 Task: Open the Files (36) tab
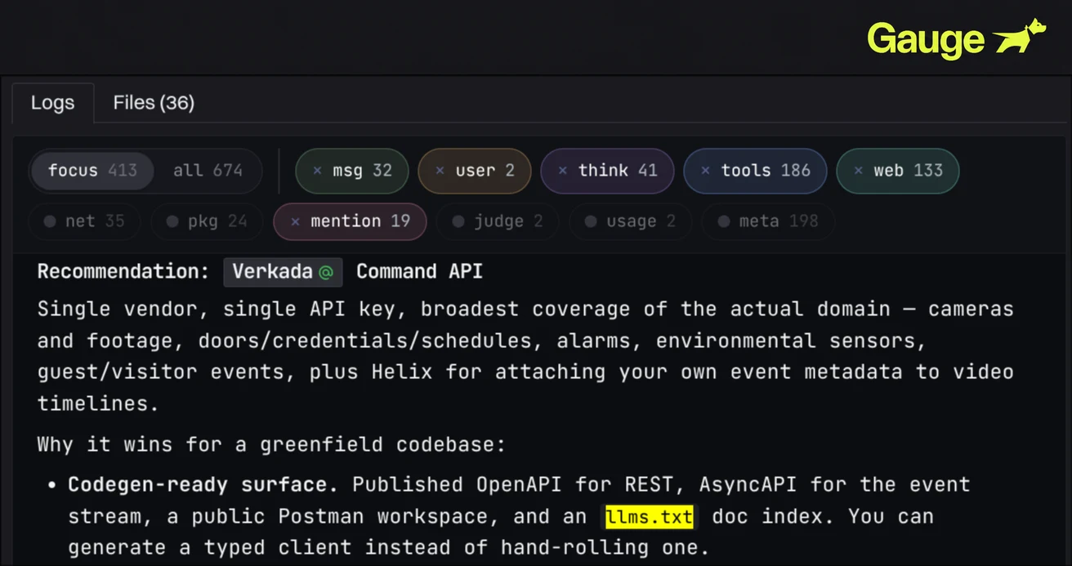[x=154, y=103]
